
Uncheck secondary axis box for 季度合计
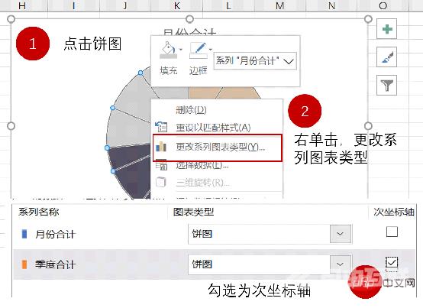tap(392, 262)
